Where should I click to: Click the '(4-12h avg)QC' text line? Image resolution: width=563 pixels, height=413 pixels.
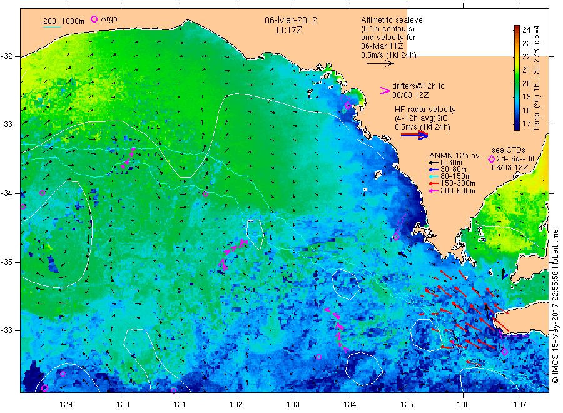coord(420,118)
